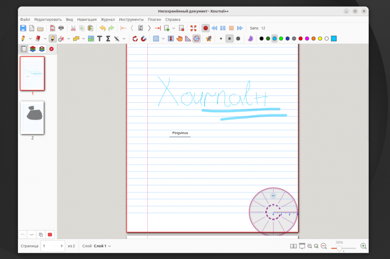
Task: Select the Eraser tool
Action: pos(38,39)
